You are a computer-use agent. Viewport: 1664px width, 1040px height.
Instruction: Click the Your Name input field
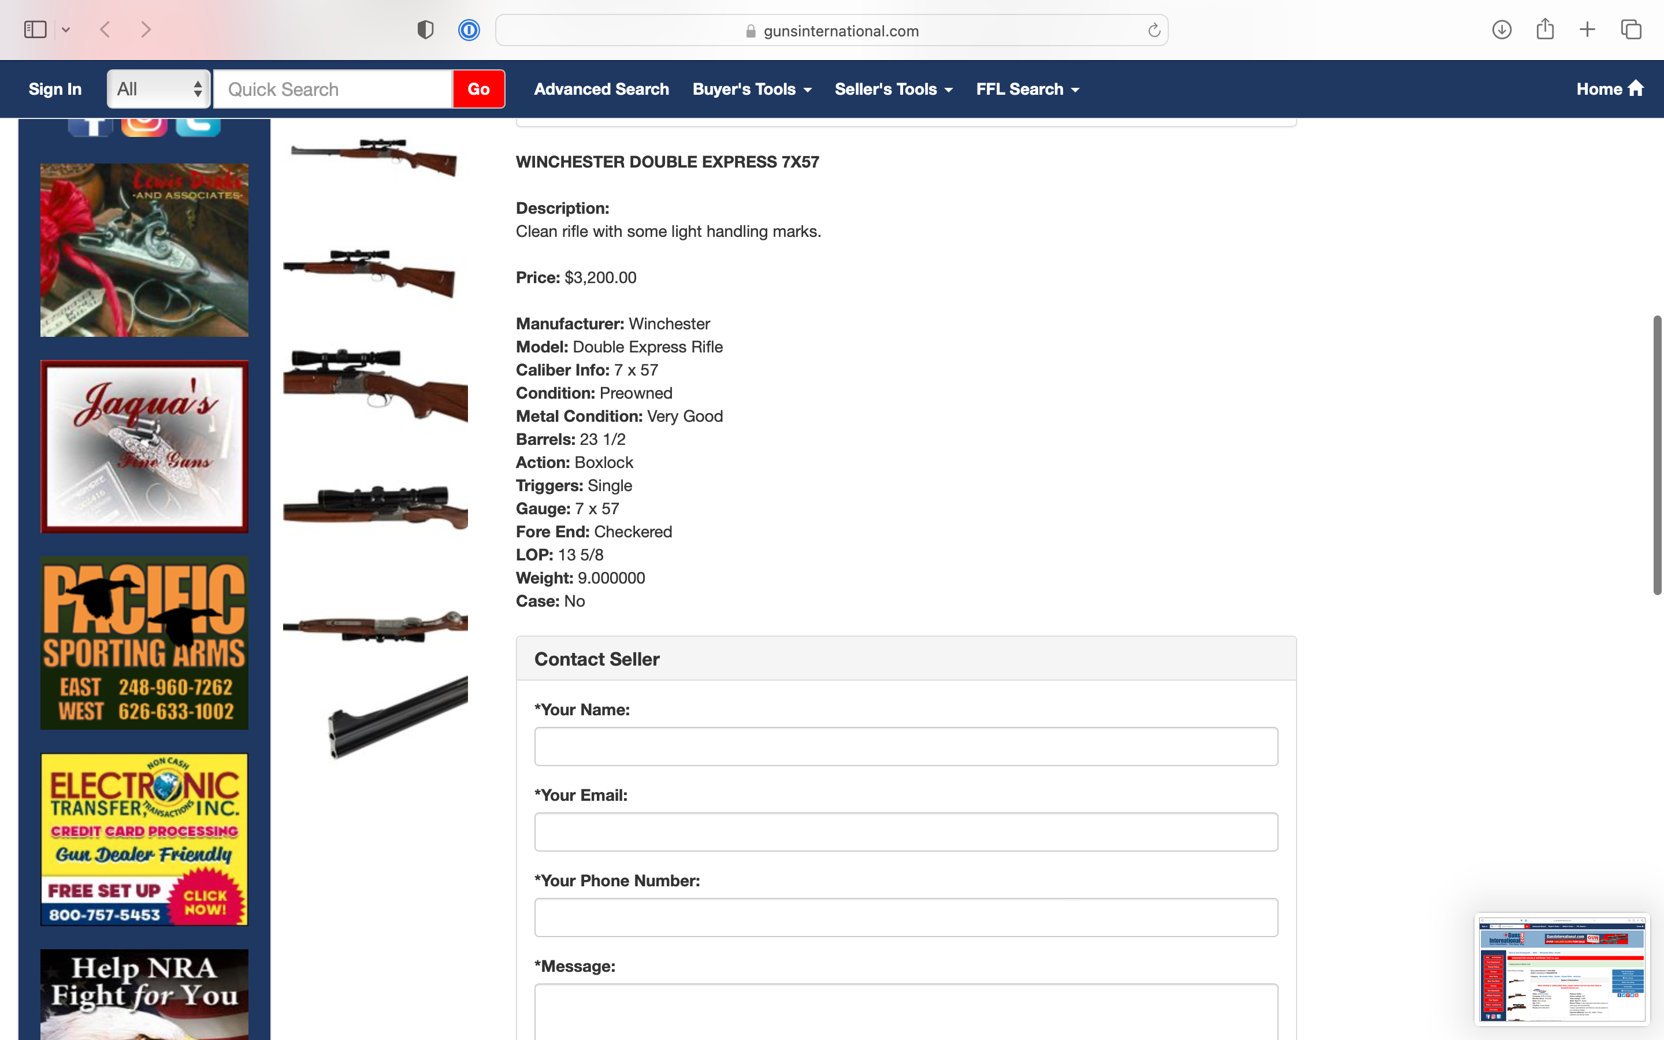(x=905, y=746)
